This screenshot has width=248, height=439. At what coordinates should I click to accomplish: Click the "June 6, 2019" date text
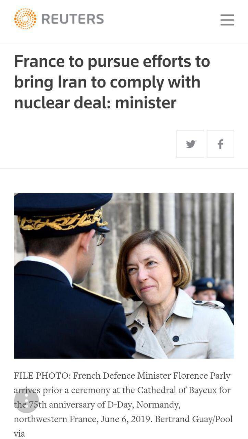point(125,419)
